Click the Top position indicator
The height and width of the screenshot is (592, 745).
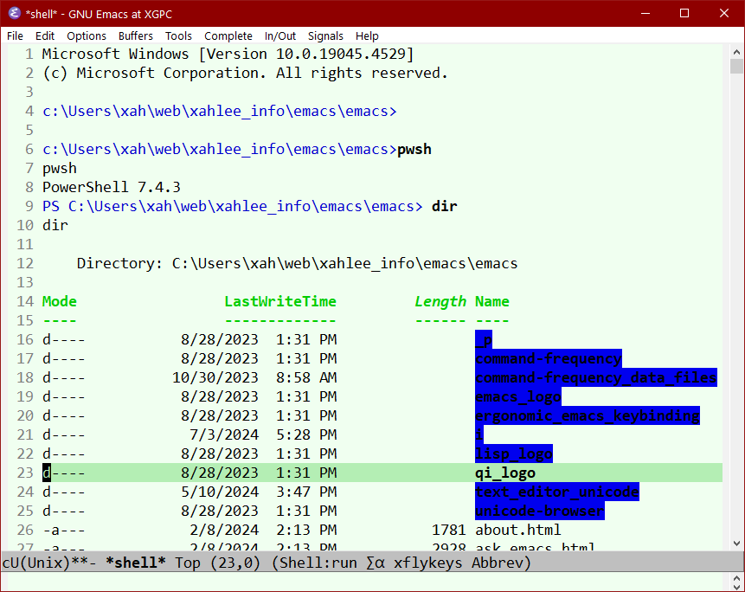click(187, 563)
